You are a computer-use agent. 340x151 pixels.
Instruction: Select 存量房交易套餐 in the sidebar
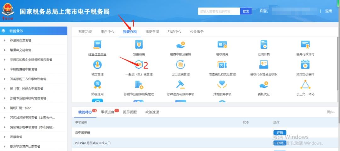point(21,40)
